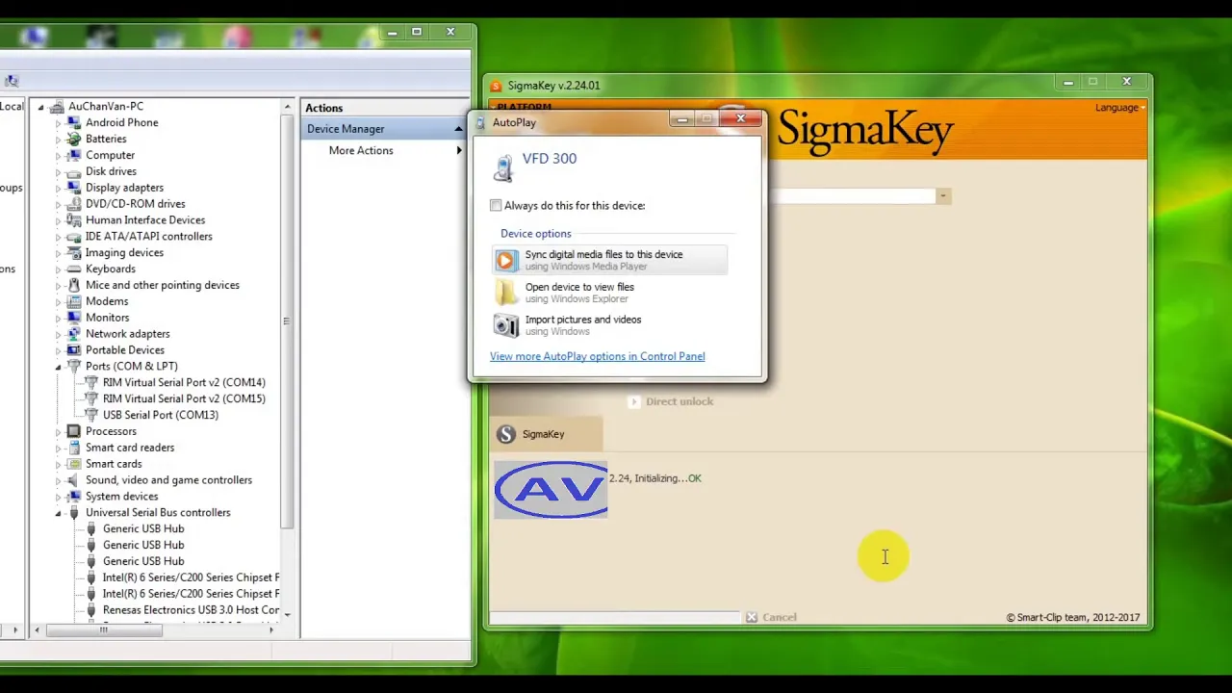Expand the Mice and other pointing devices node

pos(58,286)
